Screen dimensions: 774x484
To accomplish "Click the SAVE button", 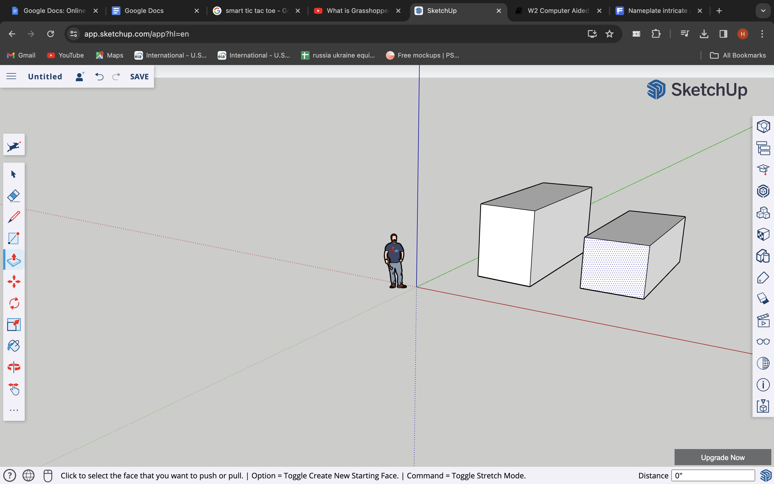I will pos(139,77).
